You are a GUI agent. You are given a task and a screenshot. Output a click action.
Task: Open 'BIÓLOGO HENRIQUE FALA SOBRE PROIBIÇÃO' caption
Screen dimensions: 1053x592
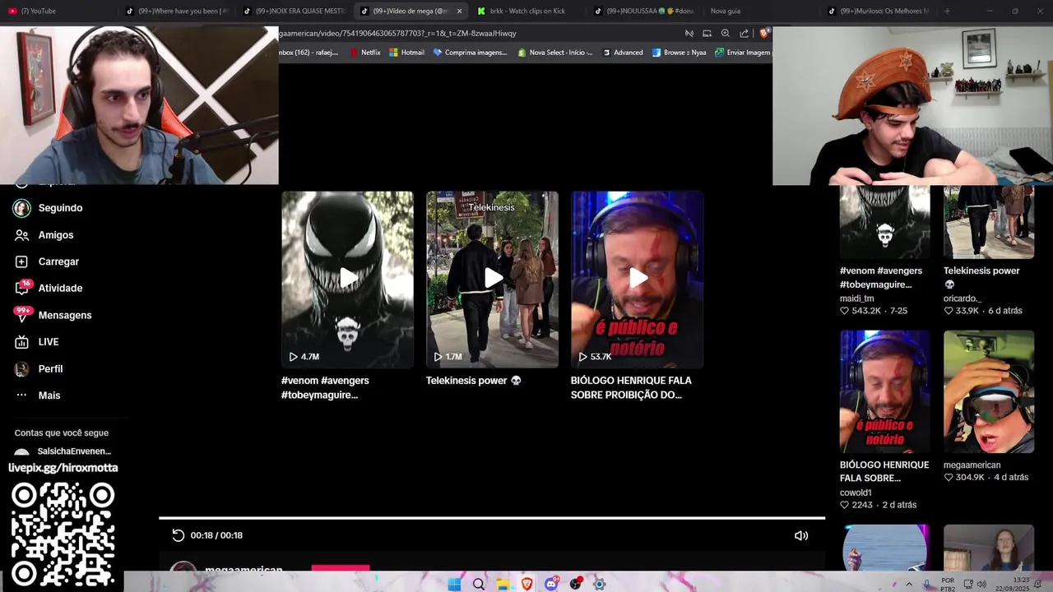631,387
